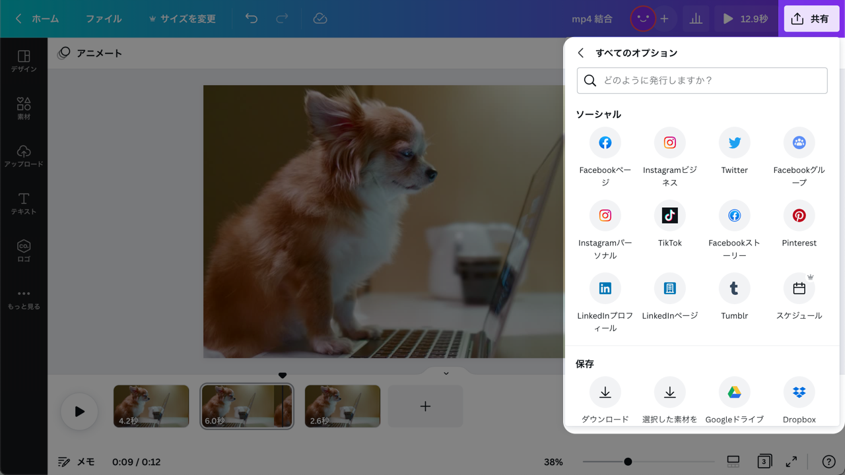
Task: Open the アップロード panel
Action: [x=24, y=156]
